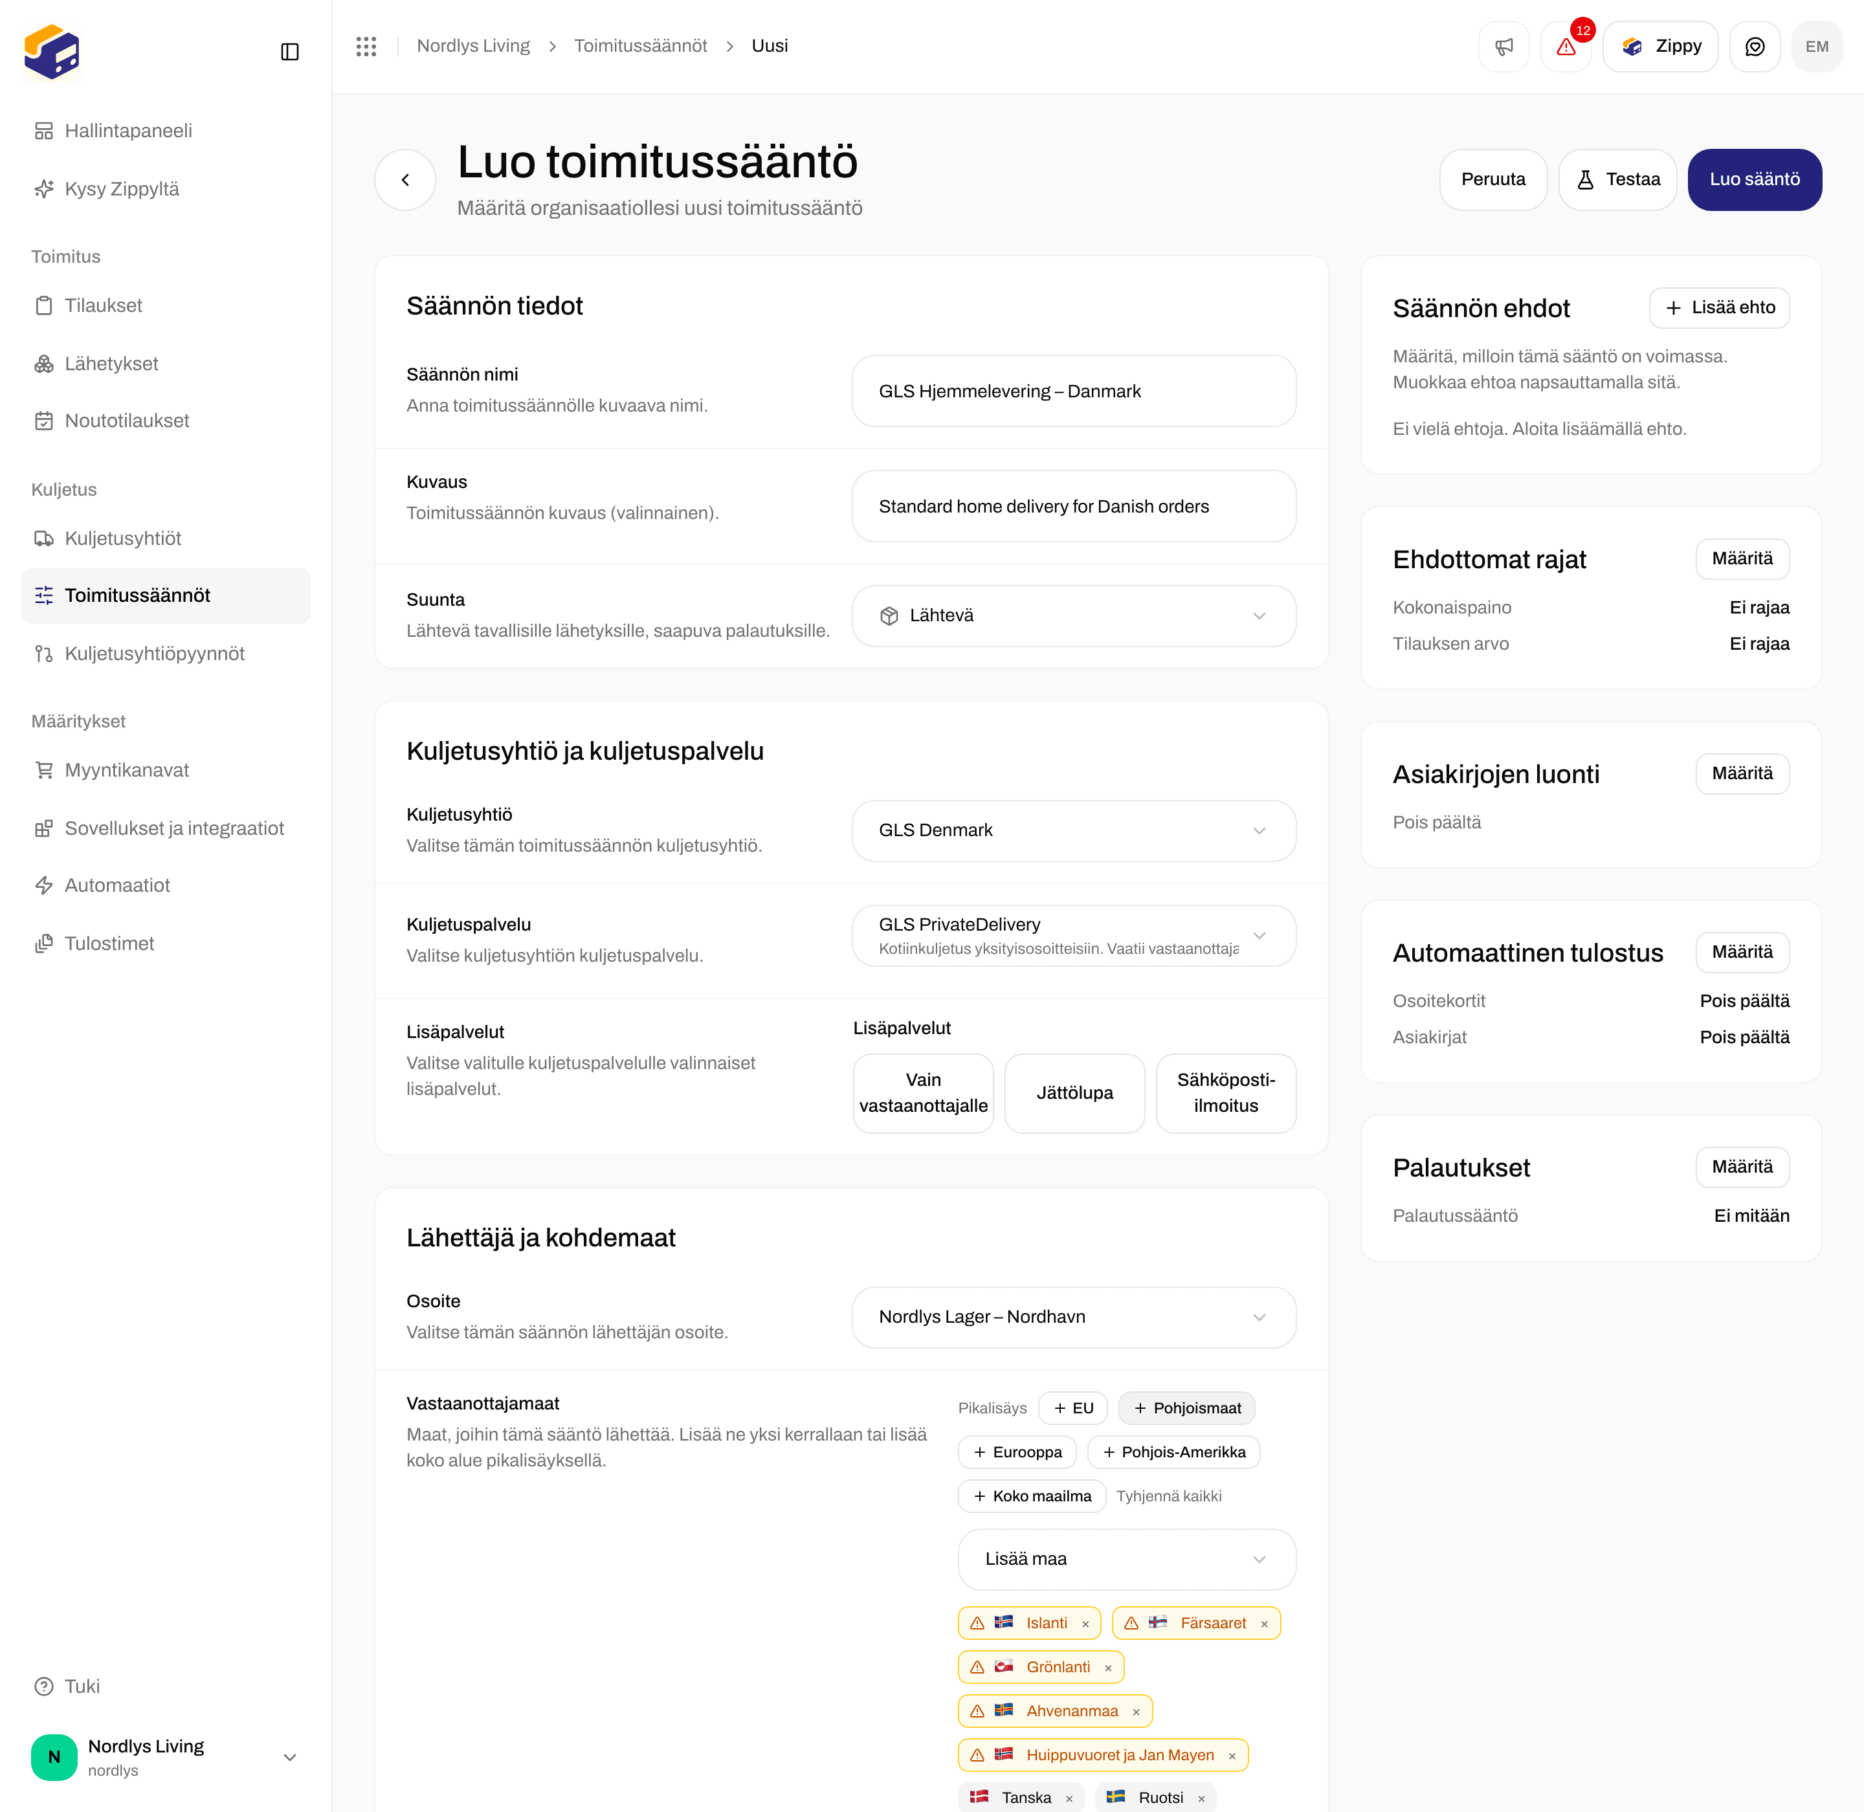Open the Suunta dropdown showing Lähtevä
This screenshot has height=1812, width=1864.
pyautogui.click(x=1074, y=615)
